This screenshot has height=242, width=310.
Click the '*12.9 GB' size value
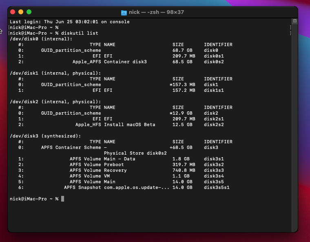(181, 113)
